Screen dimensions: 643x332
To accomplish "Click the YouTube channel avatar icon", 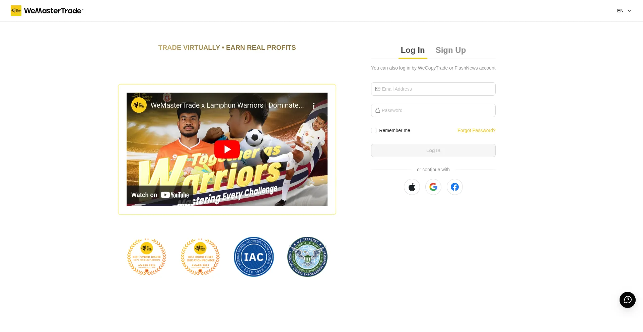I will pos(139,105).
